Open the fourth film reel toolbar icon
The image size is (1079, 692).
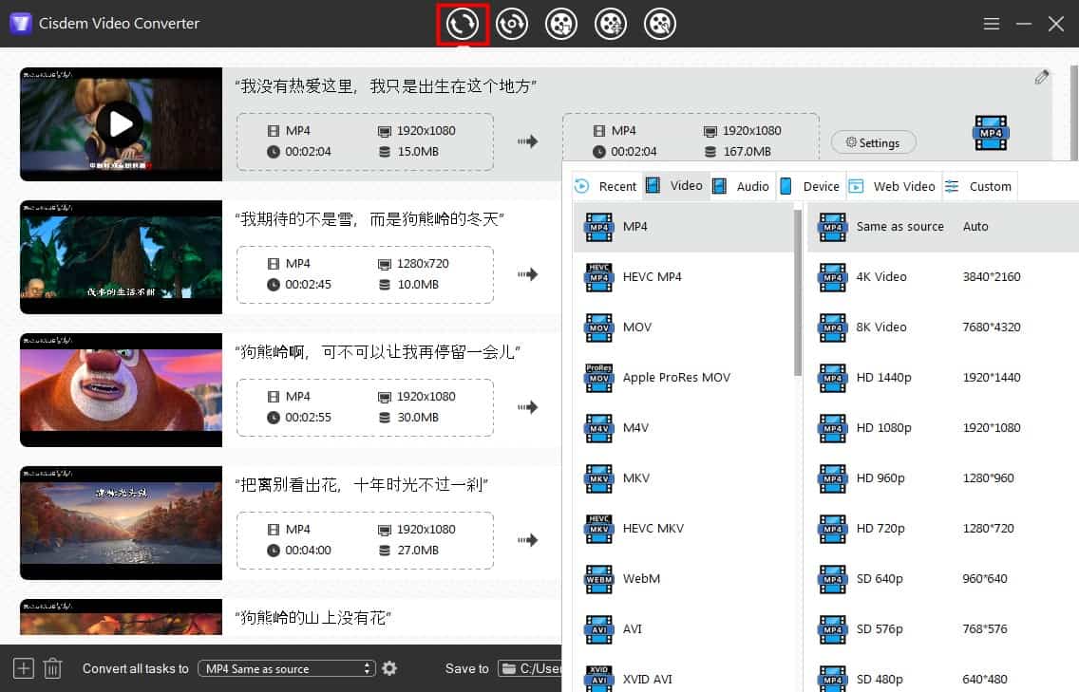[x=611, y=24]
